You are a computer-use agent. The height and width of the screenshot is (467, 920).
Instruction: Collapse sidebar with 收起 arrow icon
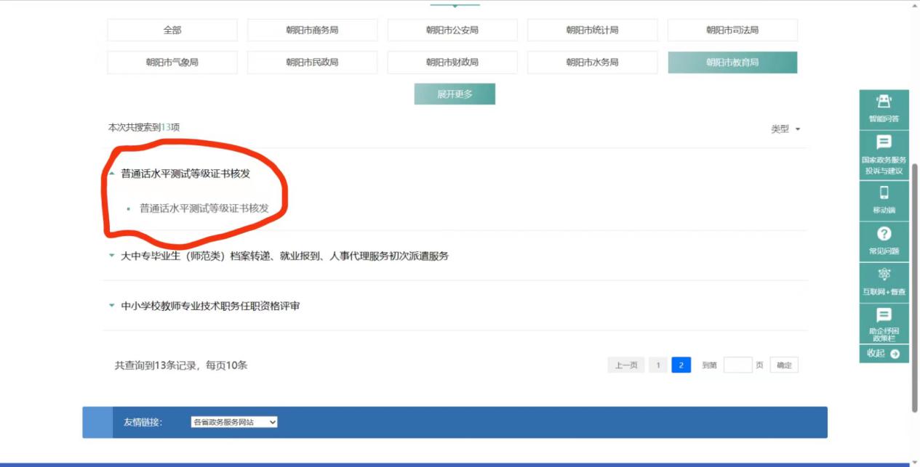[x=884, y=354]
